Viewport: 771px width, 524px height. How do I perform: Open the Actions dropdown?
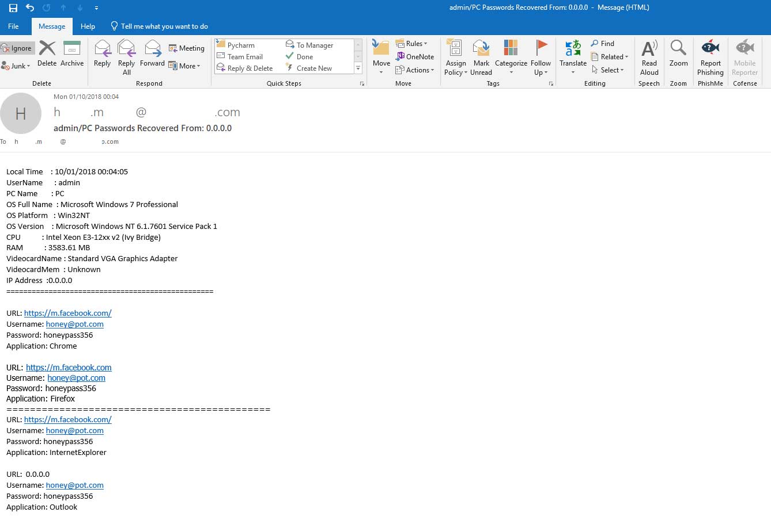click(415, 70)
